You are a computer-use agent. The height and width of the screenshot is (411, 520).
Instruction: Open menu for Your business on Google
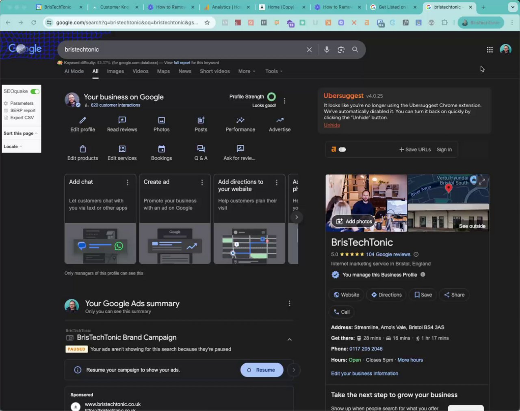click(284, 101)
